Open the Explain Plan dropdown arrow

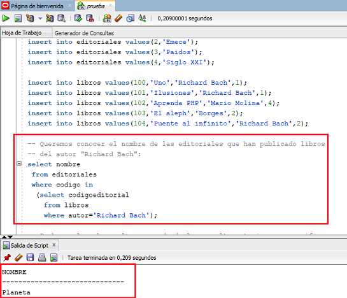(40, 18)
